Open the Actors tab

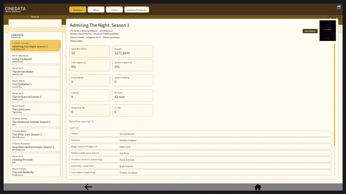(x=114, y=10)
